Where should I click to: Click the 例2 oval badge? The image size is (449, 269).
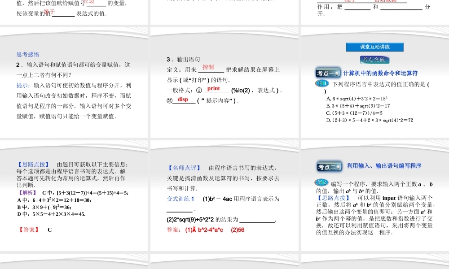click(x=321, y=182)
